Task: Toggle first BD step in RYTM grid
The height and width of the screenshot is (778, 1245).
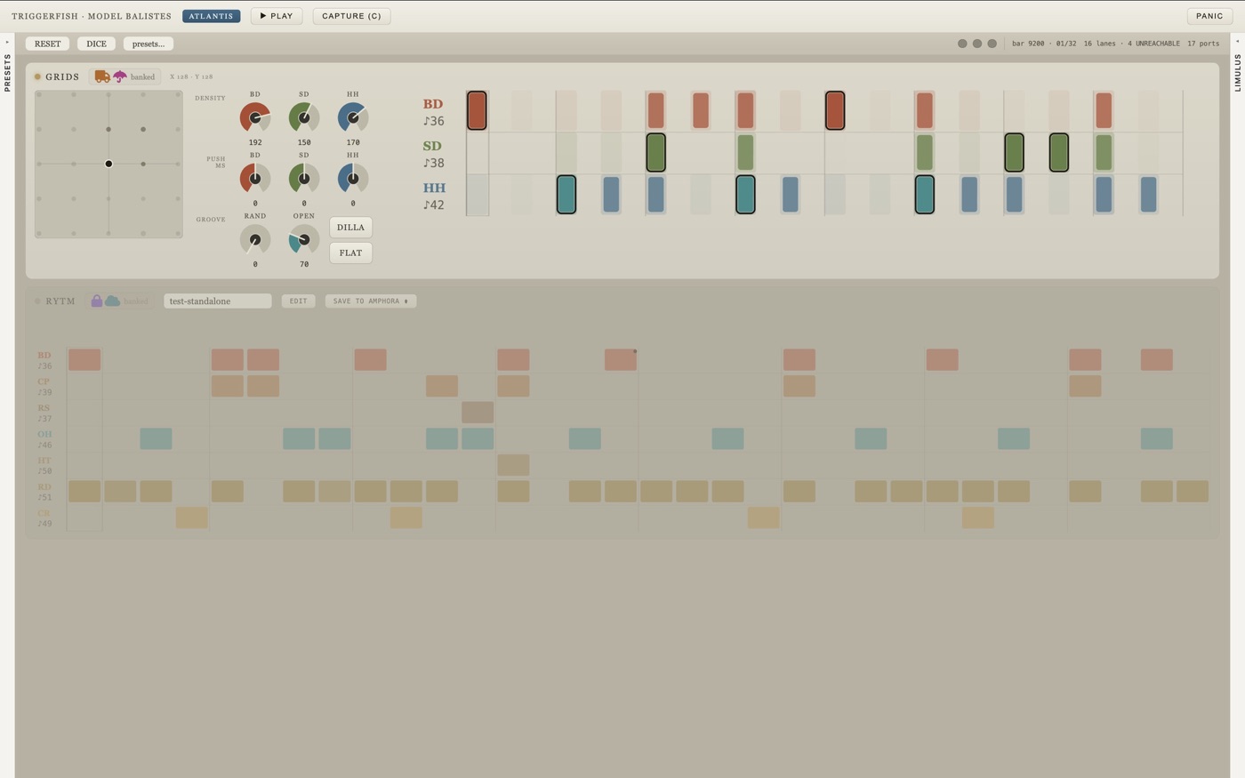Action: 84,359
